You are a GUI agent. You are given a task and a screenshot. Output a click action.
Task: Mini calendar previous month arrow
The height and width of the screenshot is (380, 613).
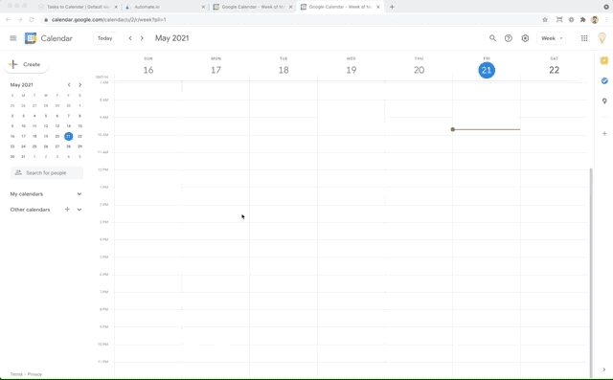tap(69, 85)
